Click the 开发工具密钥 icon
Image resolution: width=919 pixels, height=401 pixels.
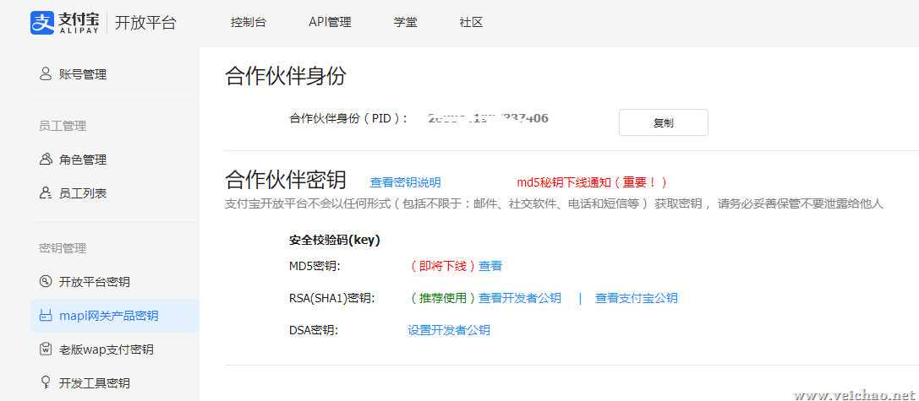pos(46,383)
